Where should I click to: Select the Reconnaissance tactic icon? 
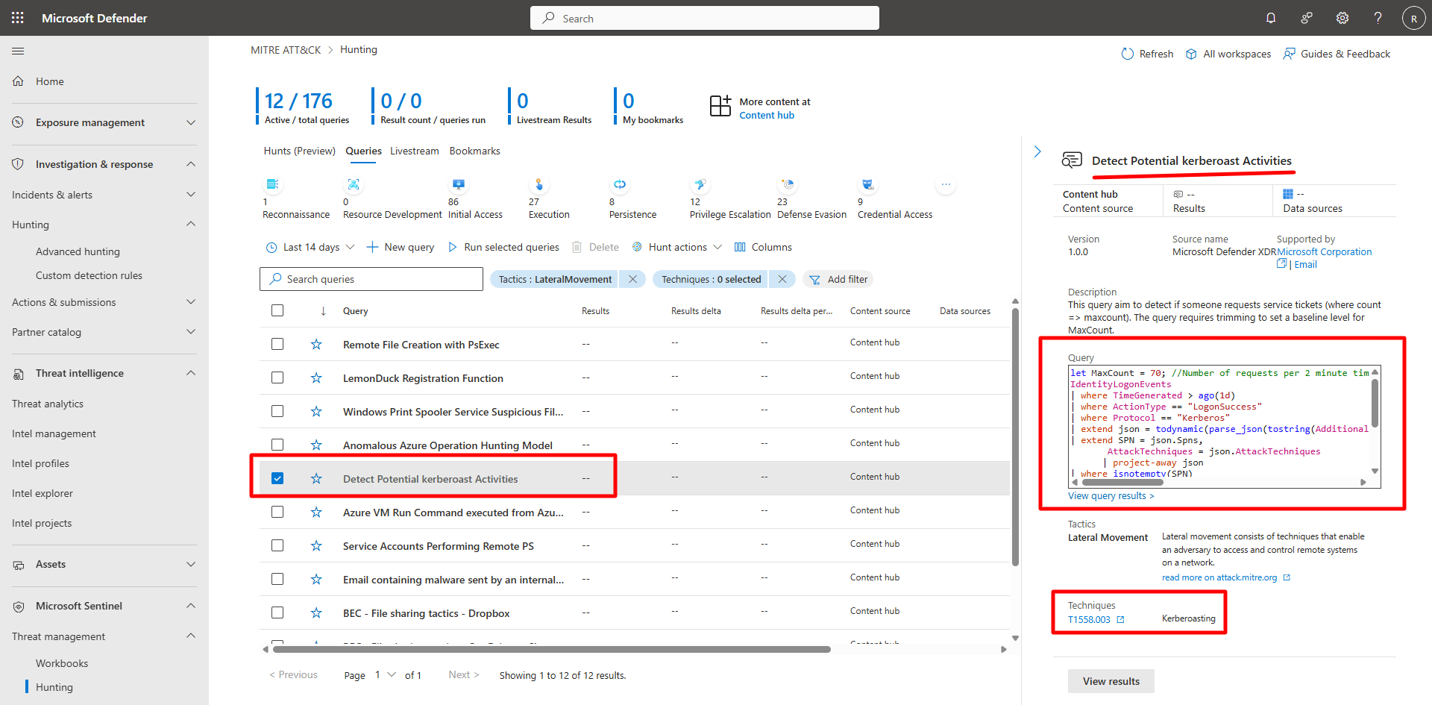[273, 184]
